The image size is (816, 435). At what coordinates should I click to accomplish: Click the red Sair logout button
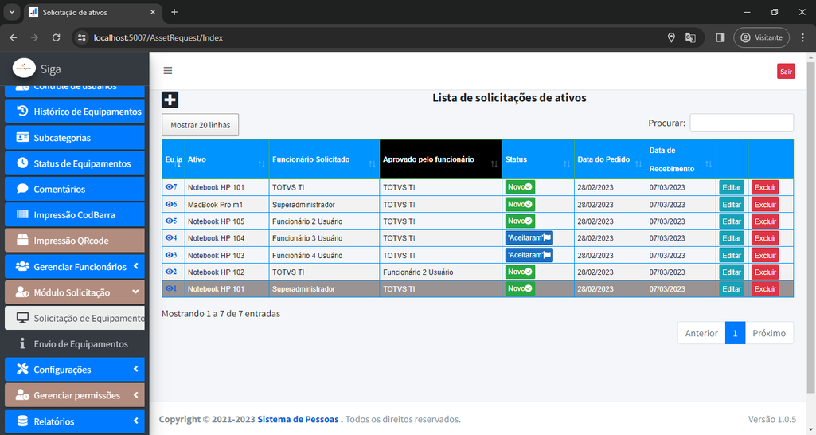[786, 72]
